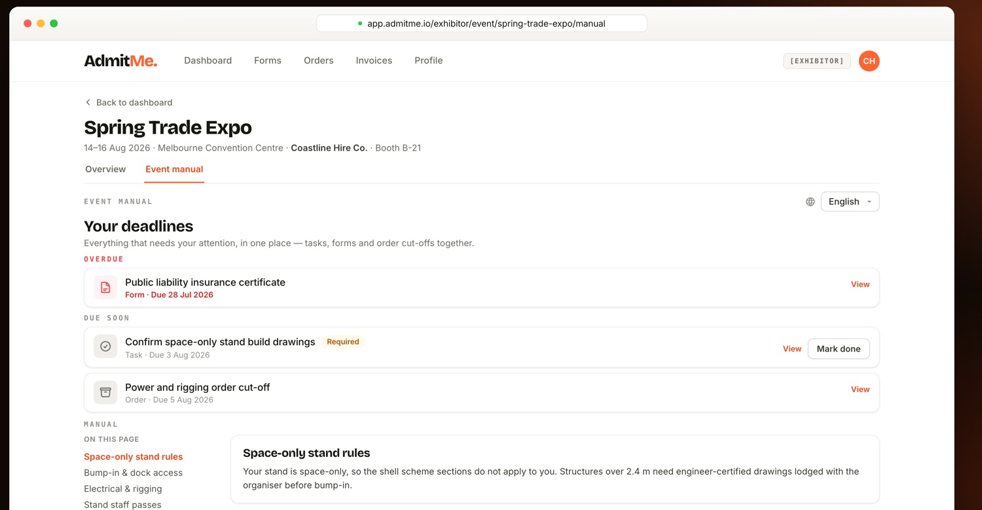Click the green secure indicator in address bar
The height and width of the screenshot is (510, 982).
360,24
